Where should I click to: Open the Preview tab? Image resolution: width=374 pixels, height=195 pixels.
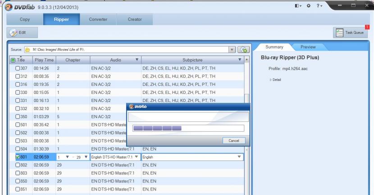pyautogui.click(x=308, y=47)
